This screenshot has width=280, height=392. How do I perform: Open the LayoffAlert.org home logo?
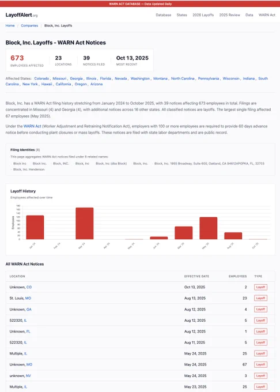click(x=21, y=15)
